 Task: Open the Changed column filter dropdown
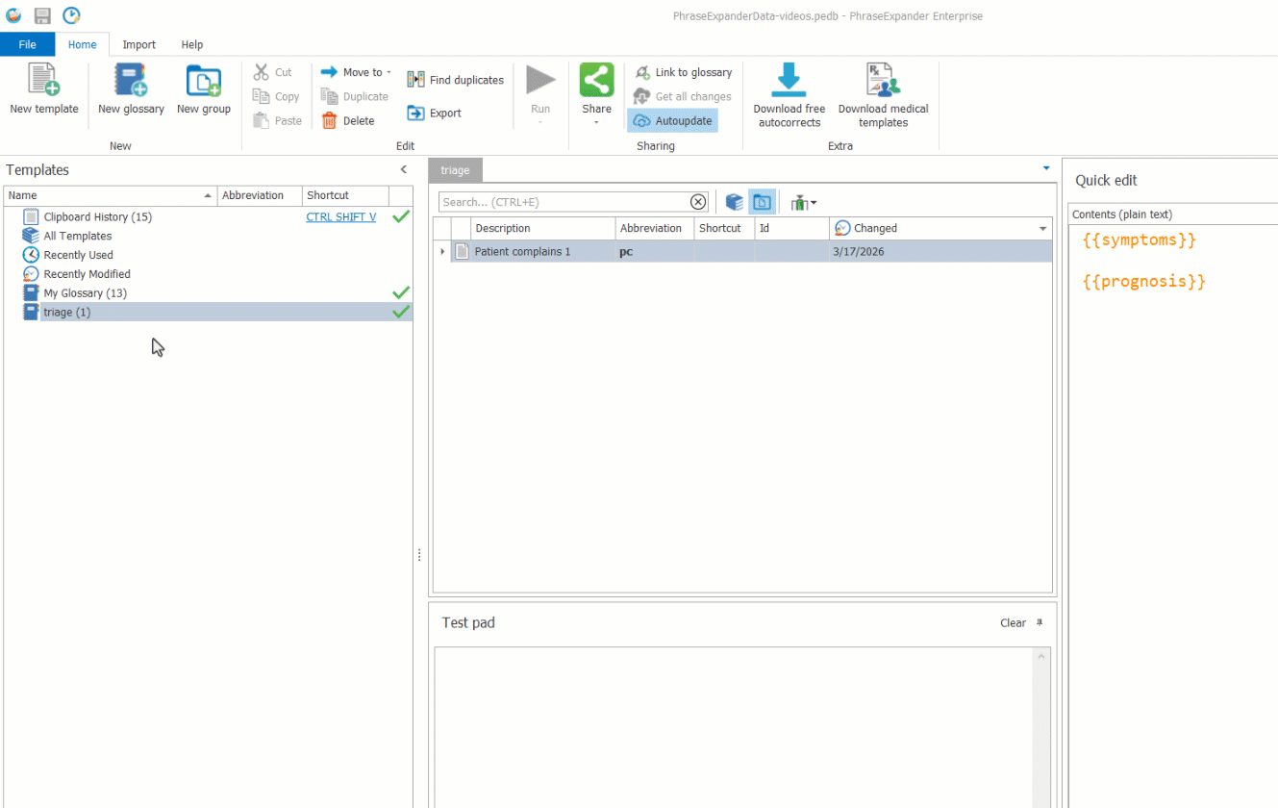click(x=1043, y=229)
